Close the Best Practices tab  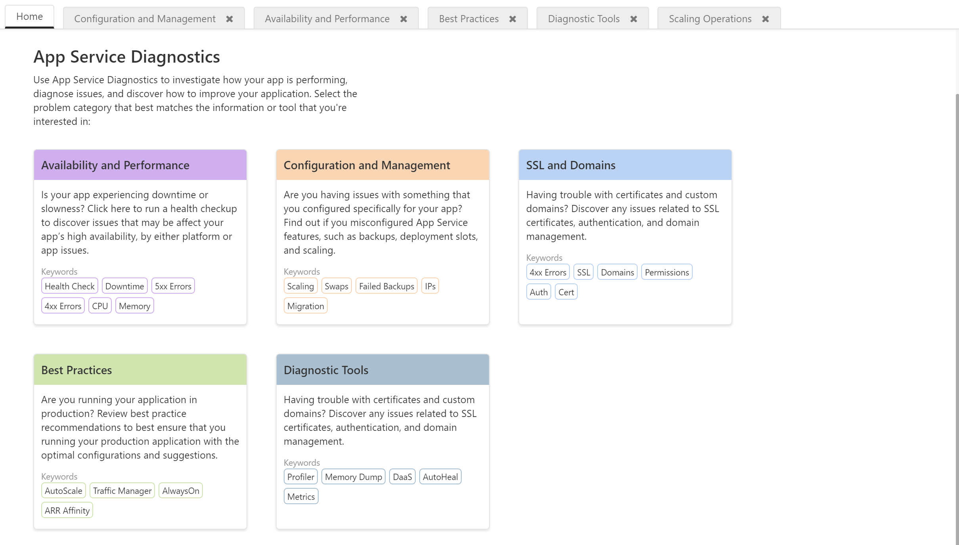[x=512, y=19]
